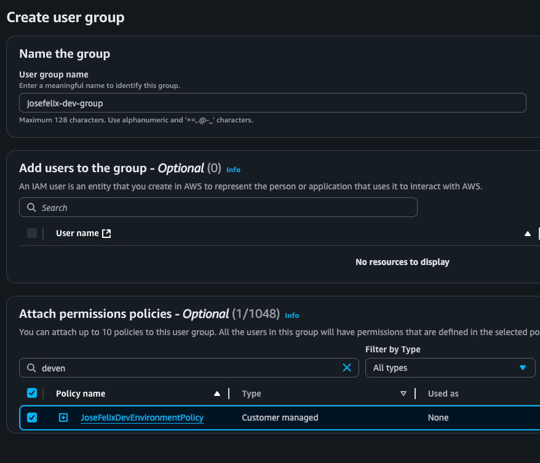The height and width of the screenshot is (463, 540).
Task: Click None value in Used as column
Action: click(438, 417)
